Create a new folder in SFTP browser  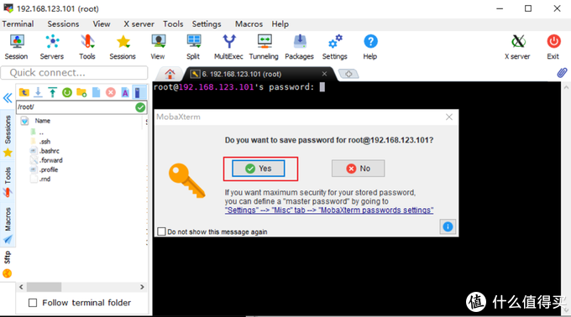[81, 92]
